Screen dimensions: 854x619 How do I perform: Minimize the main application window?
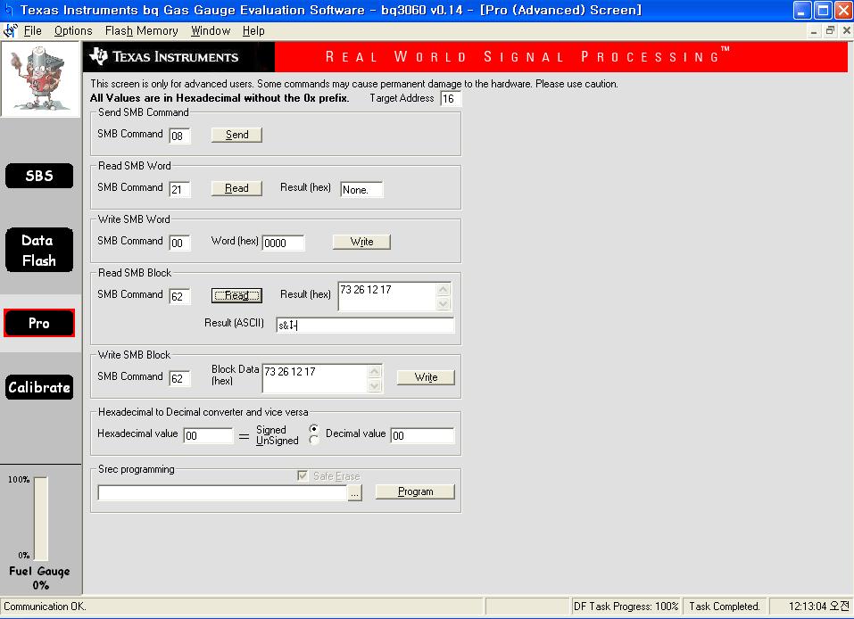point(802,10)
